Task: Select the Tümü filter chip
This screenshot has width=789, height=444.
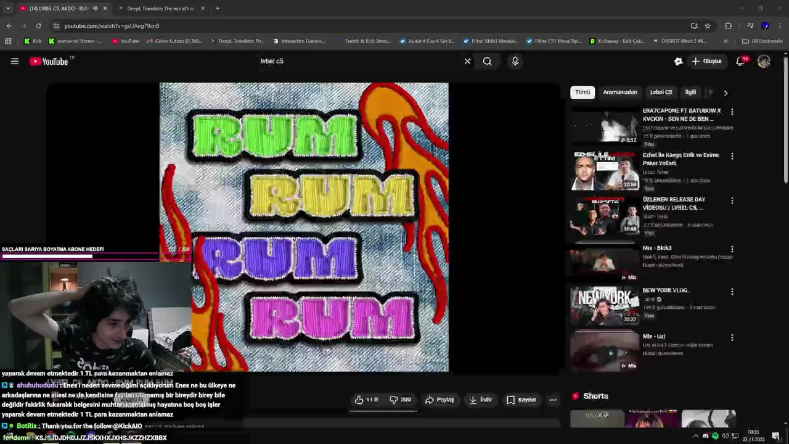Action: coord(583,92)
